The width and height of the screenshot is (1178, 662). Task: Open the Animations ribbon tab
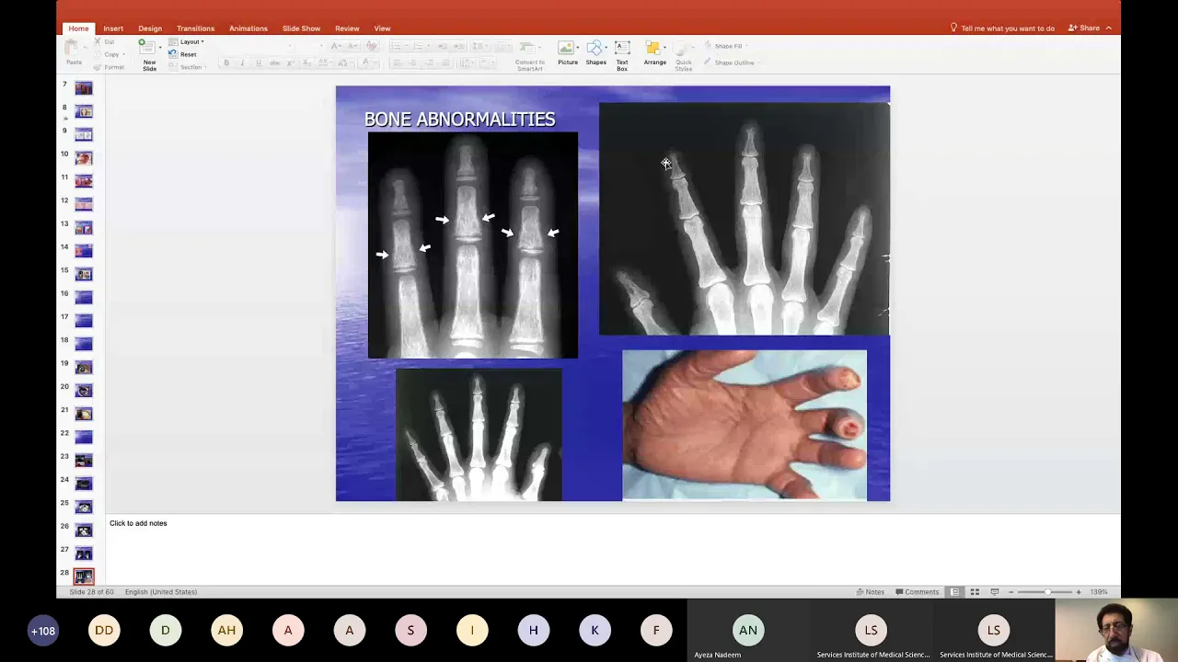point(248,29)
